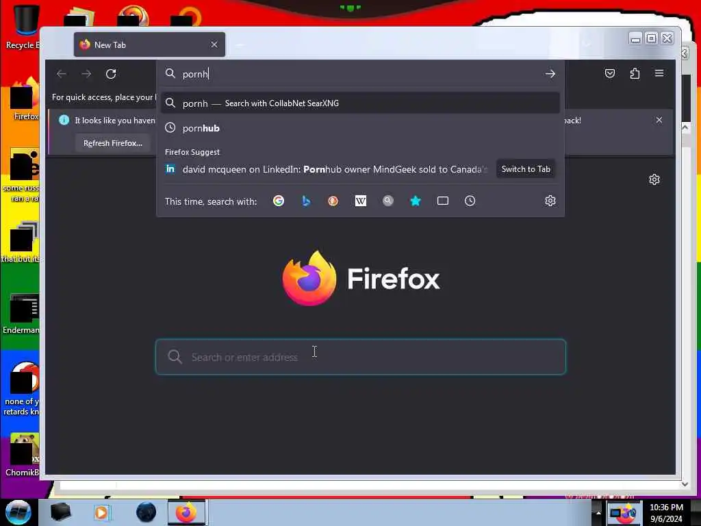The image size is (701, 526).
Task: Open the Save to Pocket icon
Action: point(610,73)
